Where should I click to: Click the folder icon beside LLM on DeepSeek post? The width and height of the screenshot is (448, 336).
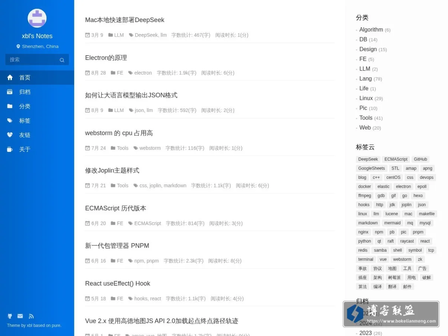coord(111,35)
